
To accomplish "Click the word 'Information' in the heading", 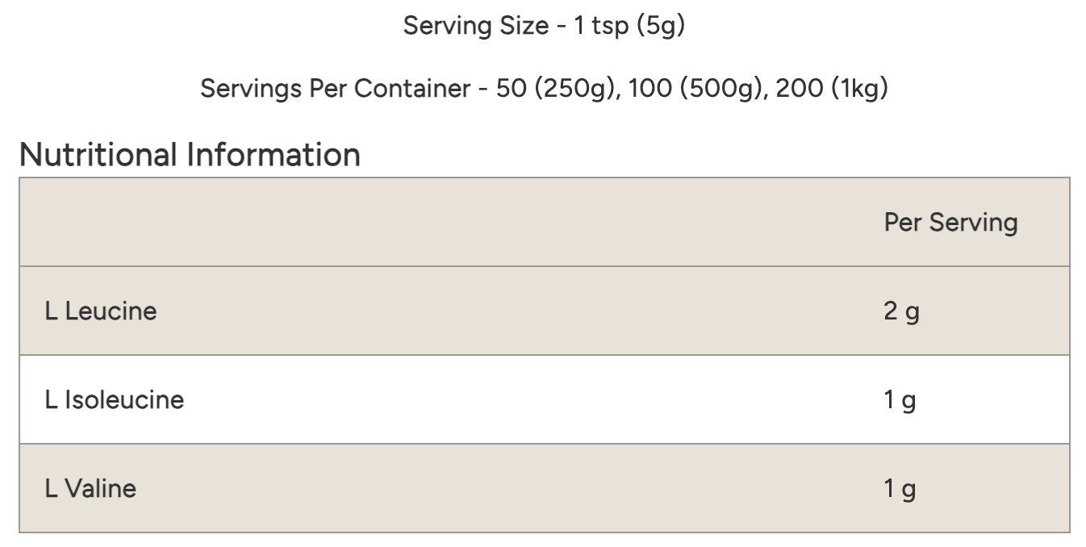I will [274, 154].
